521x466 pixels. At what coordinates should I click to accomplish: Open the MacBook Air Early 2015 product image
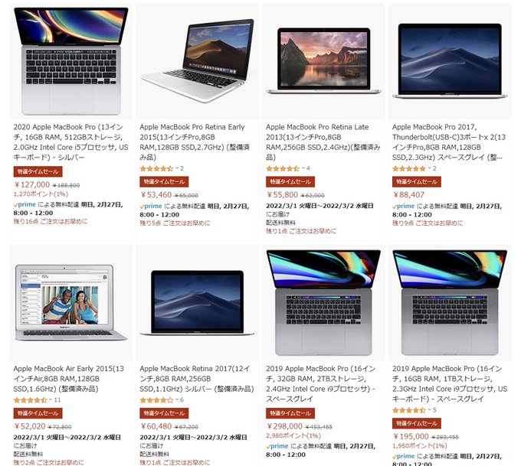(71, 302)
